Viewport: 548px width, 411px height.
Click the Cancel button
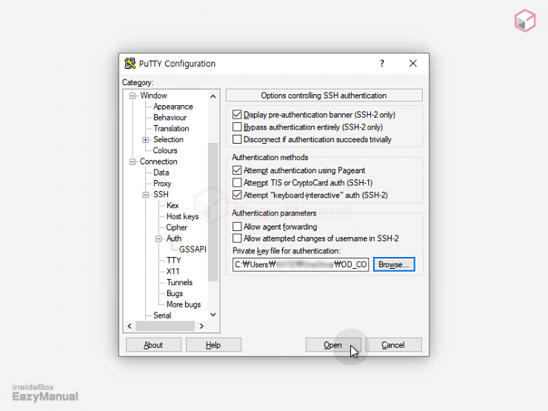[393, 345]
